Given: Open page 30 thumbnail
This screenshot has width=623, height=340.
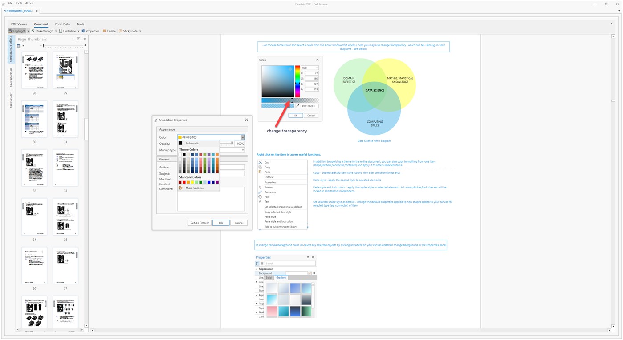Looking at the screenshot, I should [x=34, y=119].
